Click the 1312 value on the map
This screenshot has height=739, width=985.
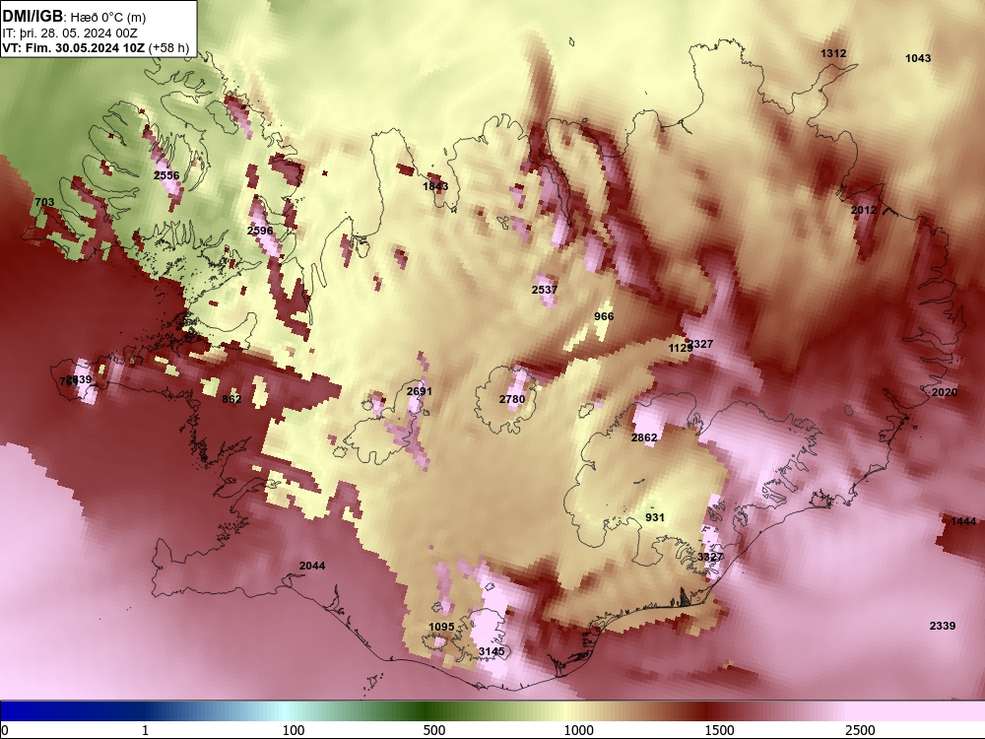(x=833, y=54)
